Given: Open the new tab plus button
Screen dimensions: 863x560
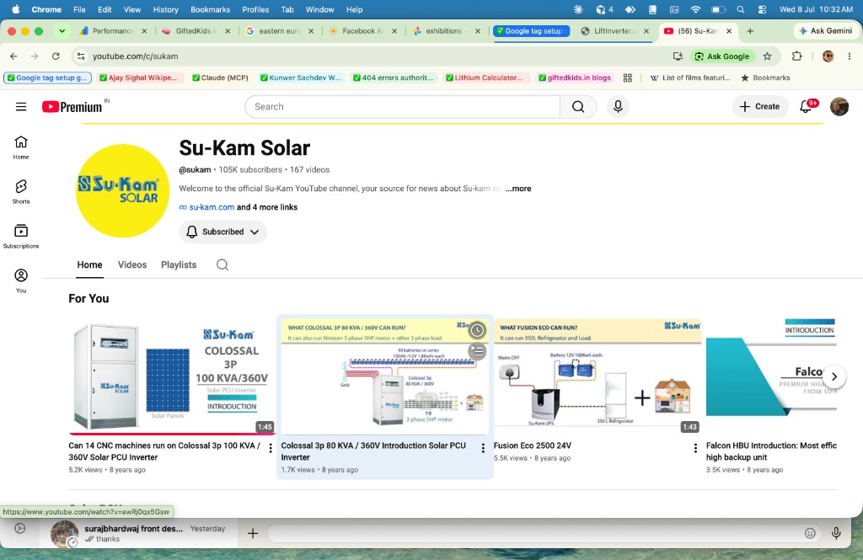Looking at the screenshot, I should point(750,31).
